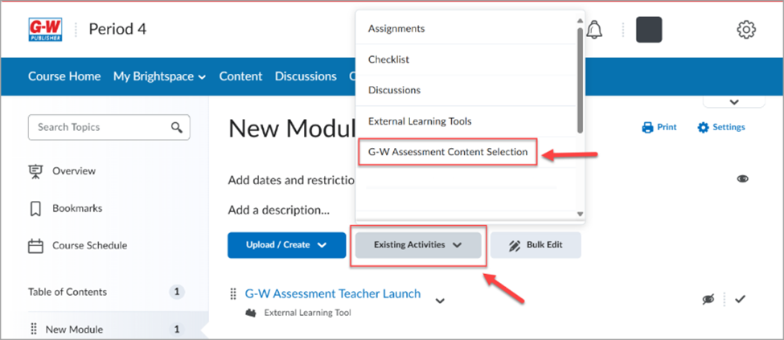Click the G-W Publisher logo
Viewport: 784px width, 340px height.
[46, 30]
